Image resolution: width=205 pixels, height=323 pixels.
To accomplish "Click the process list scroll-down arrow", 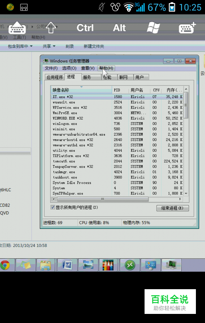I will (x=186, y=194).
